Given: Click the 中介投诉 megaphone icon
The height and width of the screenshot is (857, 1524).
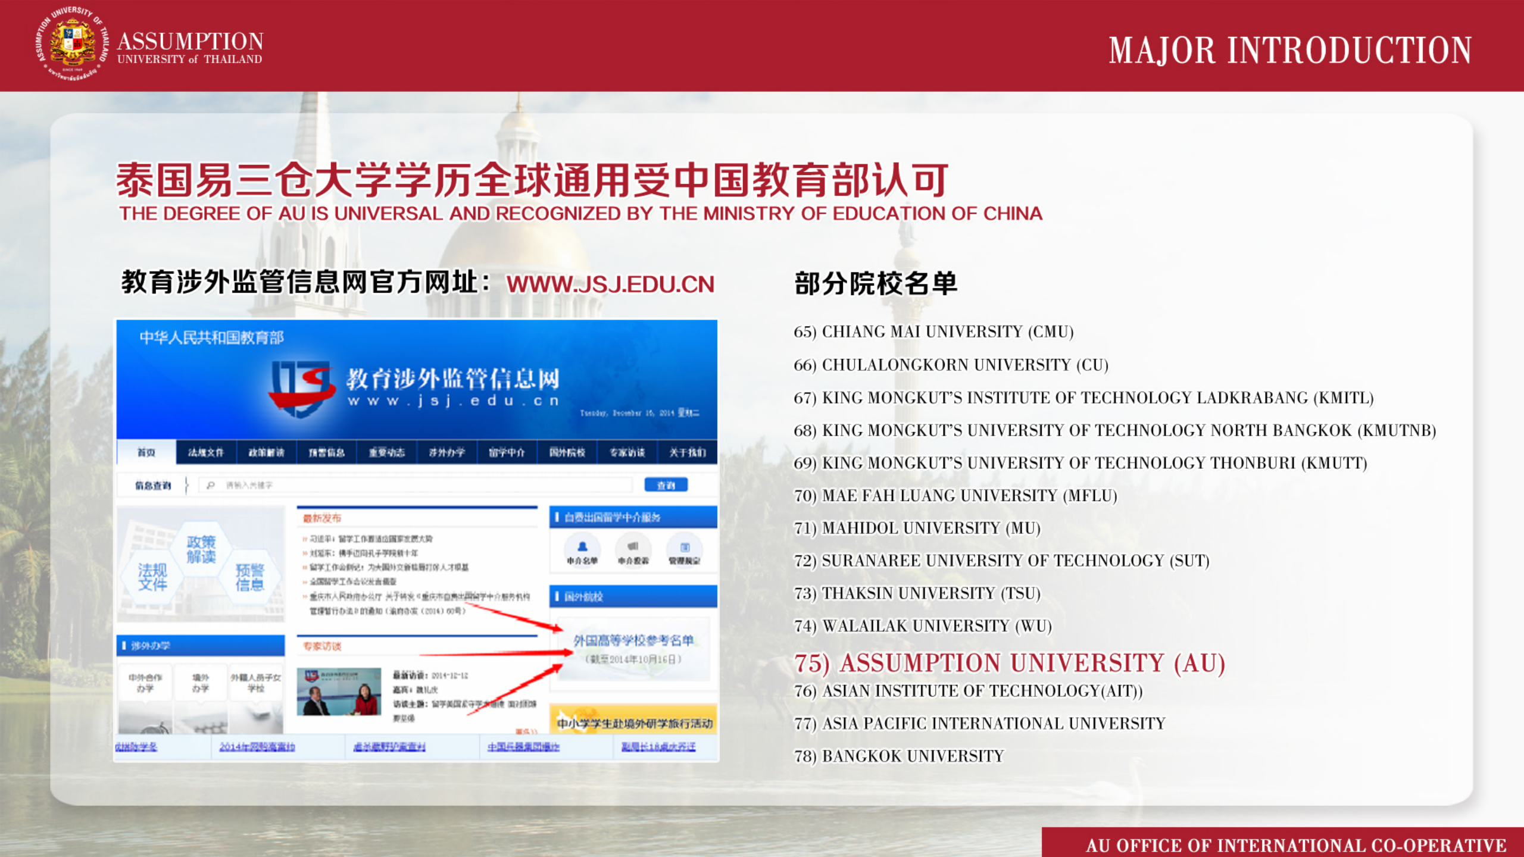Looking at the screenshot, I should pos(633,547).
